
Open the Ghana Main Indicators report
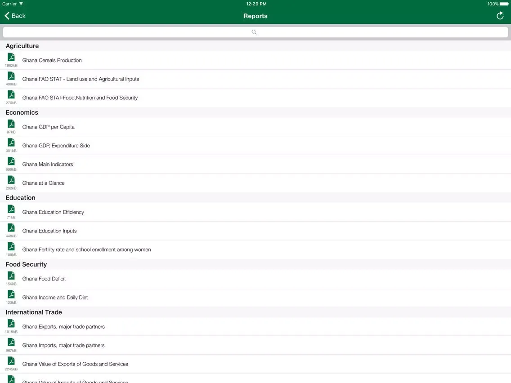pyautogui.click(x=255, y=164)
